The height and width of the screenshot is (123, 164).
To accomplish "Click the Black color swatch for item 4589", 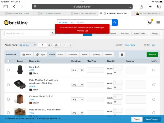I will 31,73.
